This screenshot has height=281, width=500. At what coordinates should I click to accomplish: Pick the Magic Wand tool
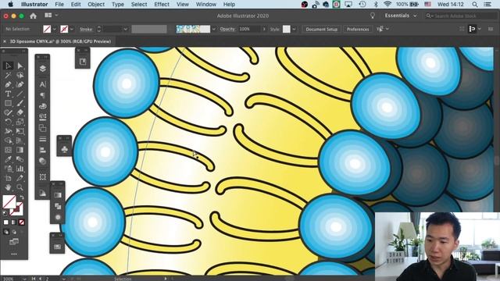click(x=9, y=75)
